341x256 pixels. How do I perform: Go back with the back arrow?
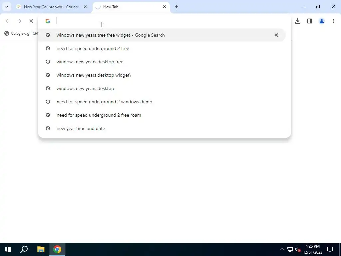point(7,21)
